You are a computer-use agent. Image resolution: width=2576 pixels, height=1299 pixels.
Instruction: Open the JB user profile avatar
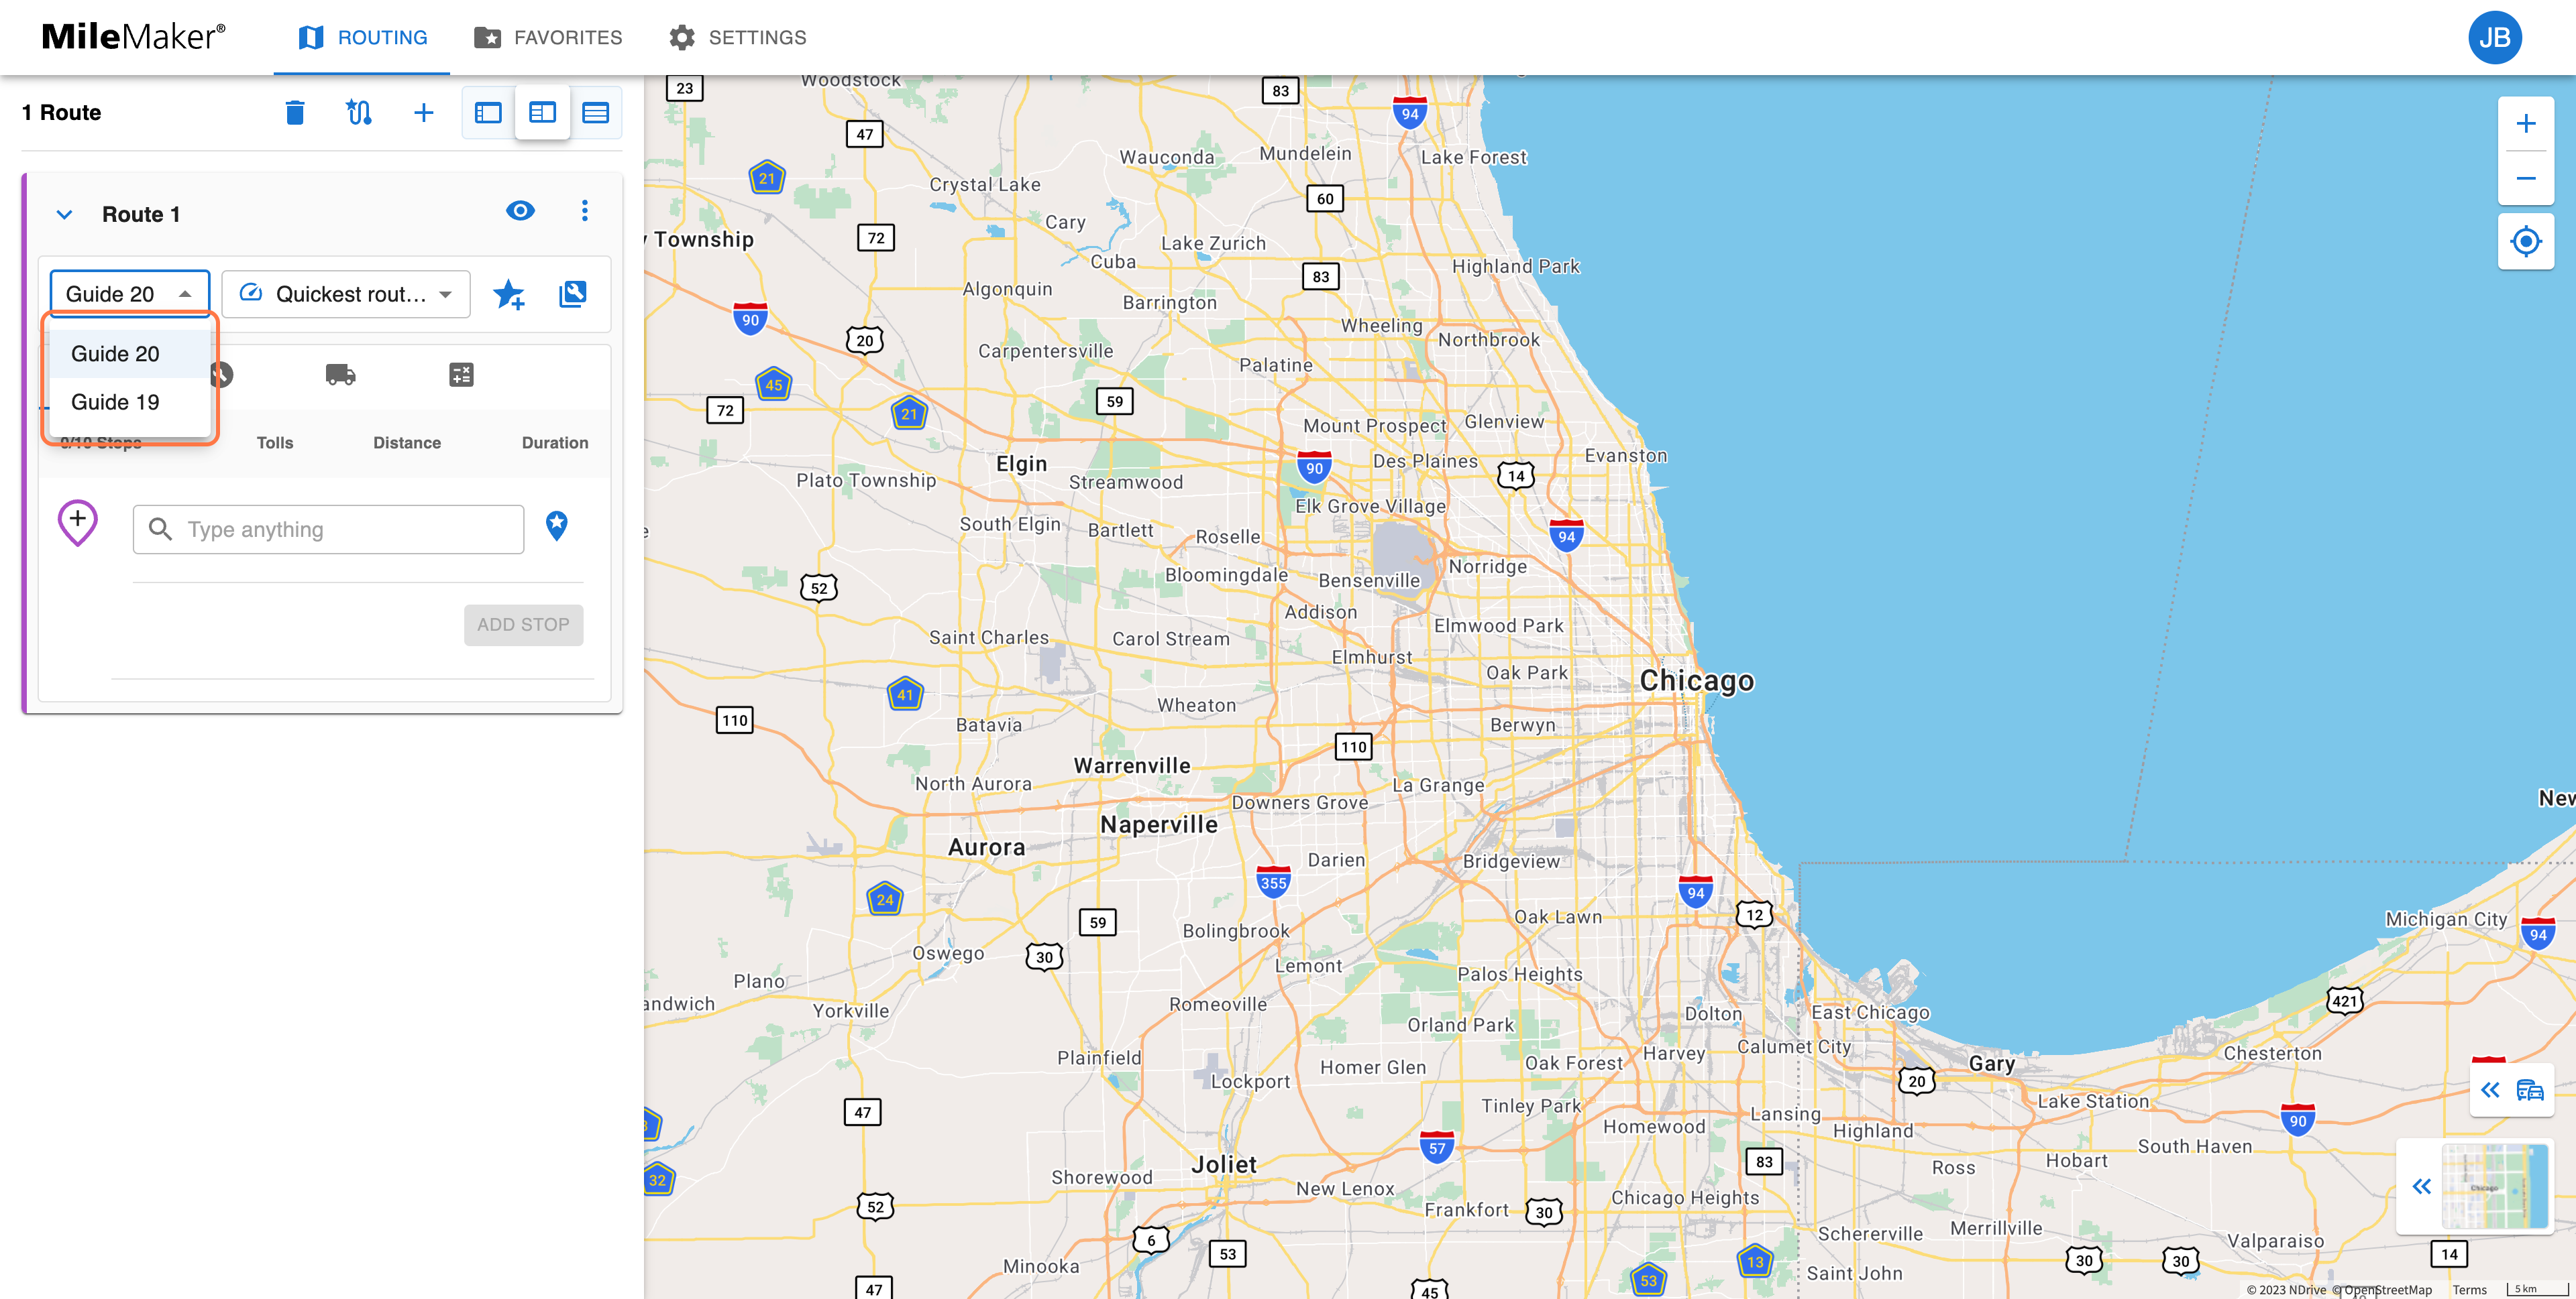coord(2495,38)
